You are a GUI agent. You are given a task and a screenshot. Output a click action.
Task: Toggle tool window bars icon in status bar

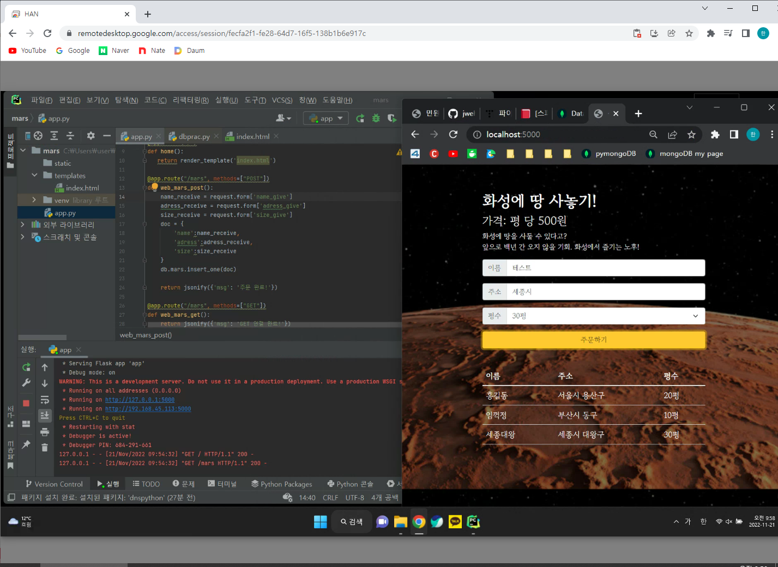[x=11, y=497]
